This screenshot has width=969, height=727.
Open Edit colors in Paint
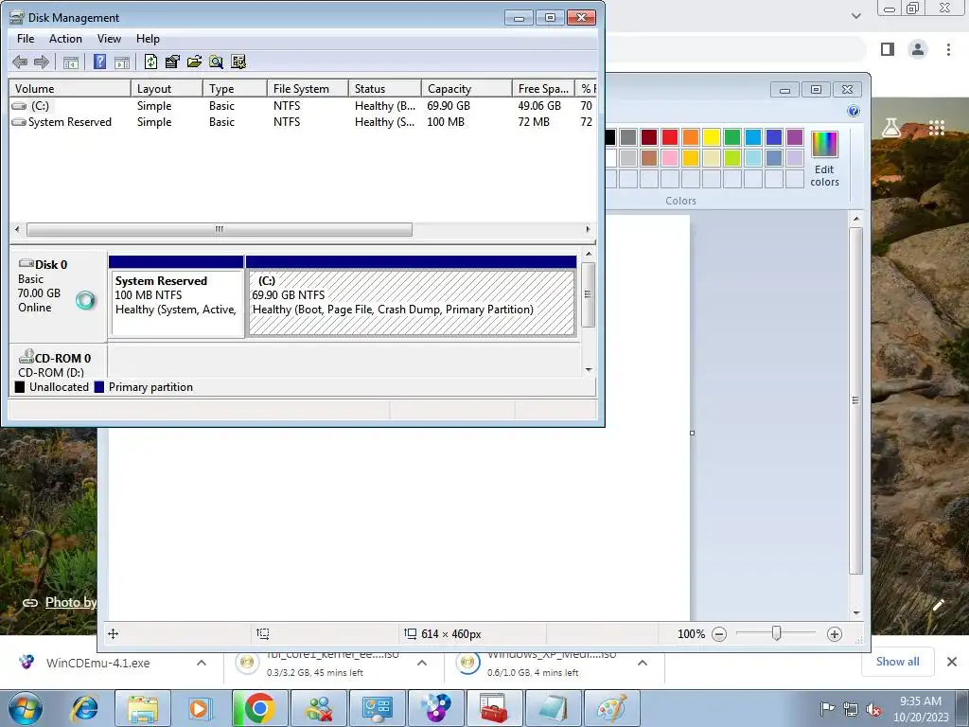coord(824,159)
